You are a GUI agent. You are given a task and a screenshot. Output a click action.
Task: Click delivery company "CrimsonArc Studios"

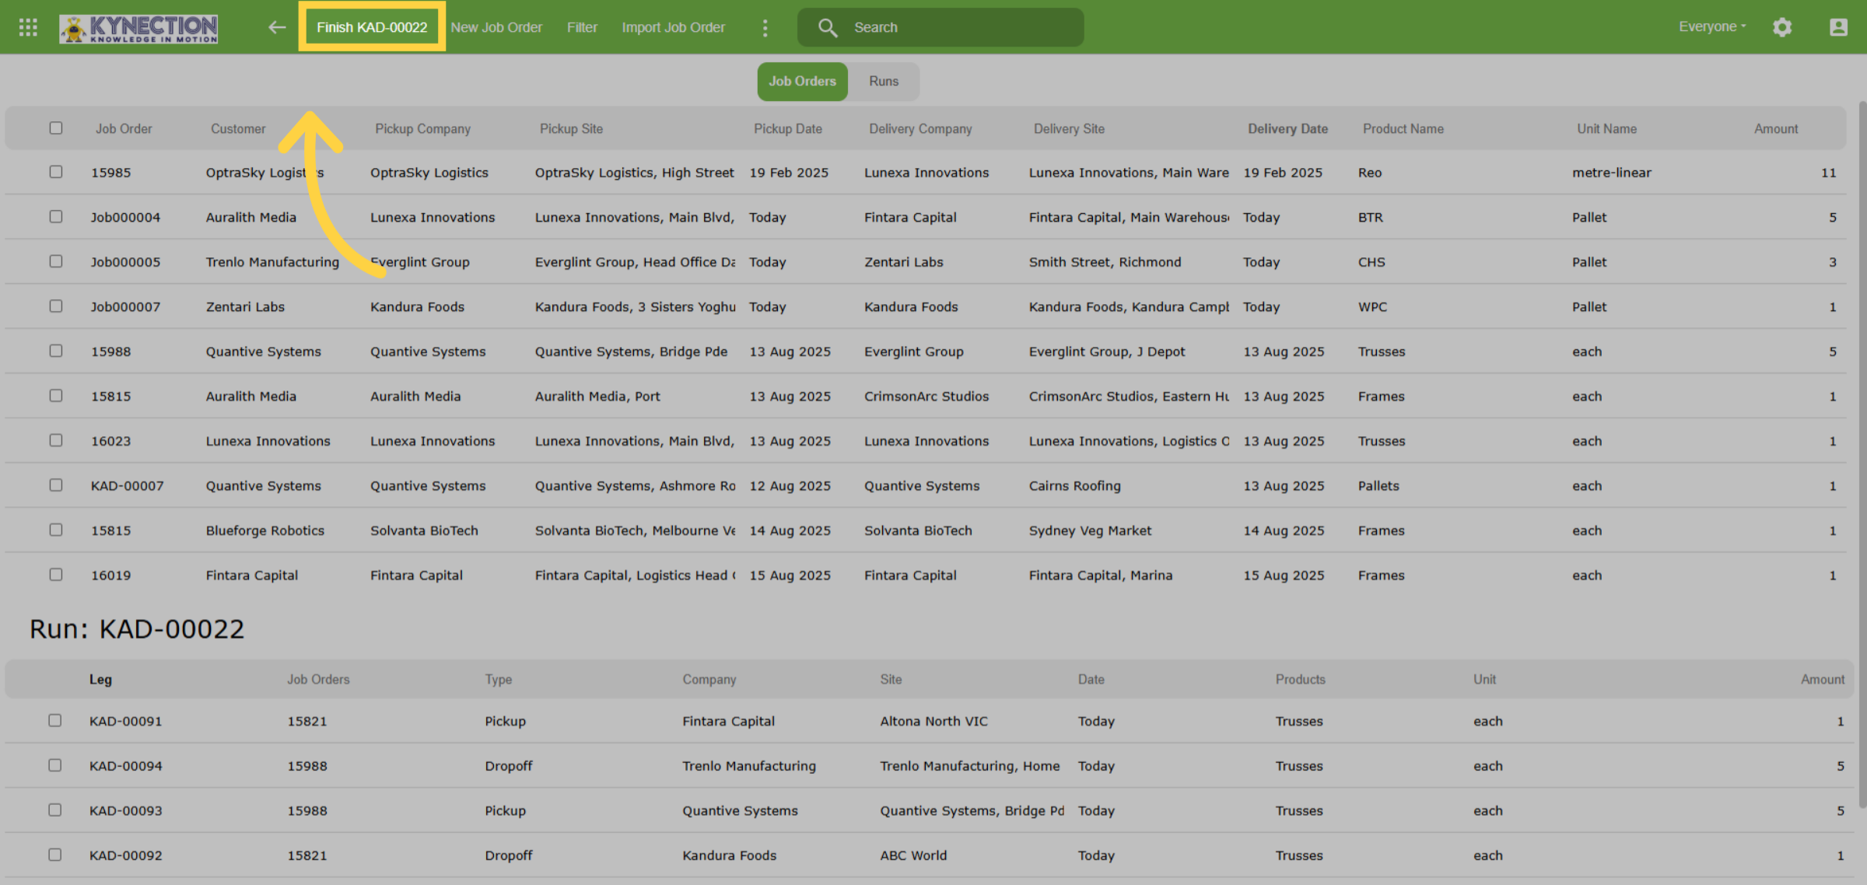926,396
